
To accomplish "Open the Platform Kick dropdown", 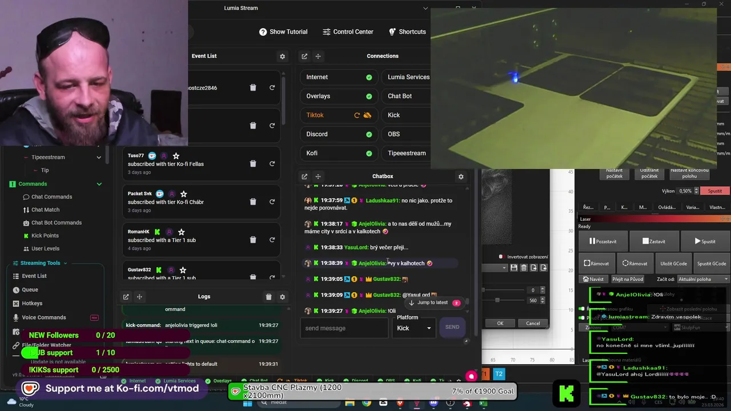I will [414, 328].
